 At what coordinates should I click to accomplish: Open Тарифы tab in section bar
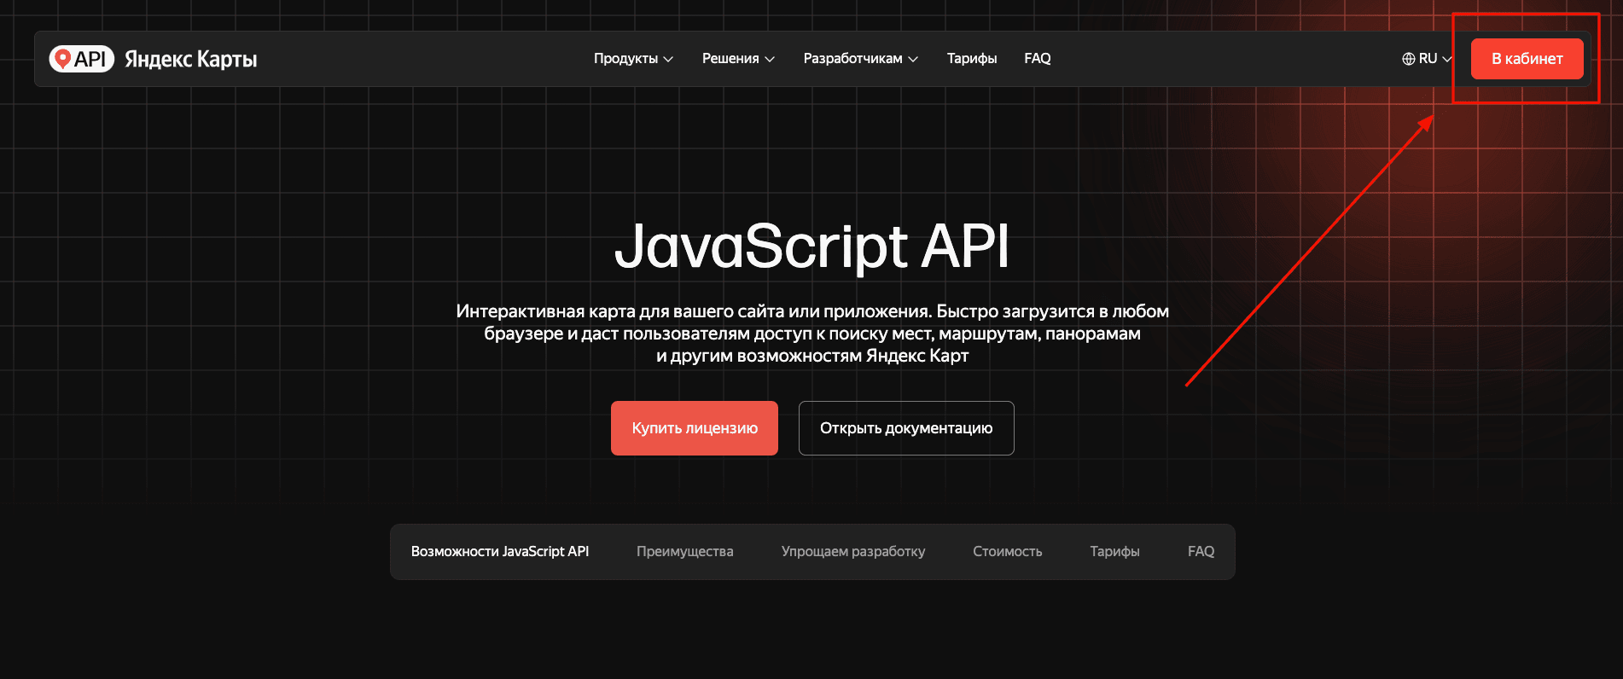point(1114,552)
